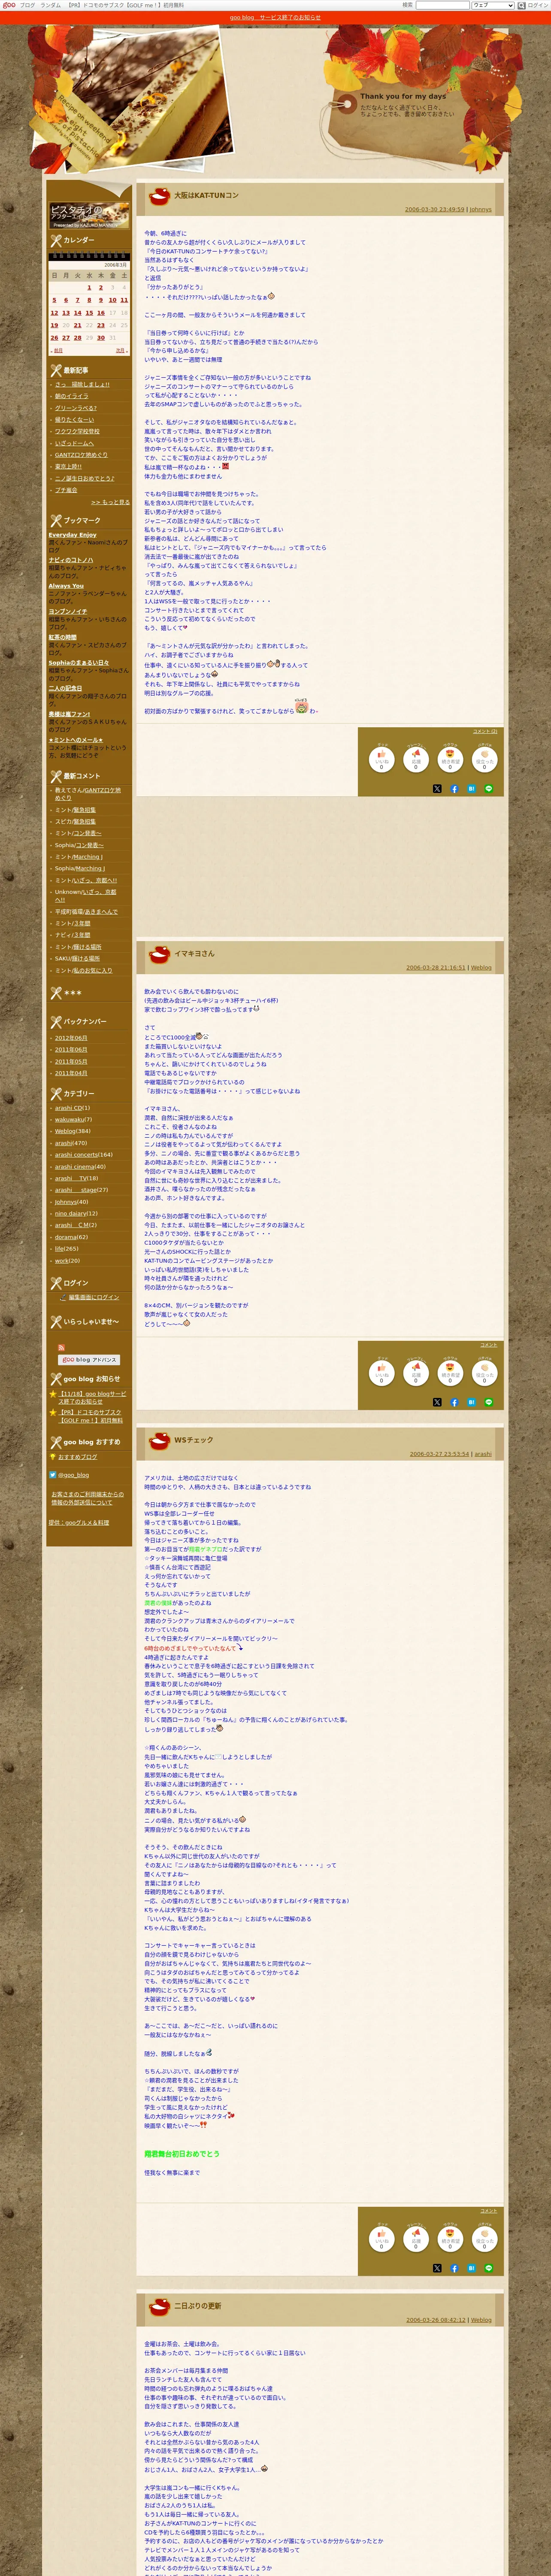Screen dimensions: 551x2576
Task: Click 続き希望 reaction on 大阪はKAT-TUNコン post
Action: (x=450, y=759)
